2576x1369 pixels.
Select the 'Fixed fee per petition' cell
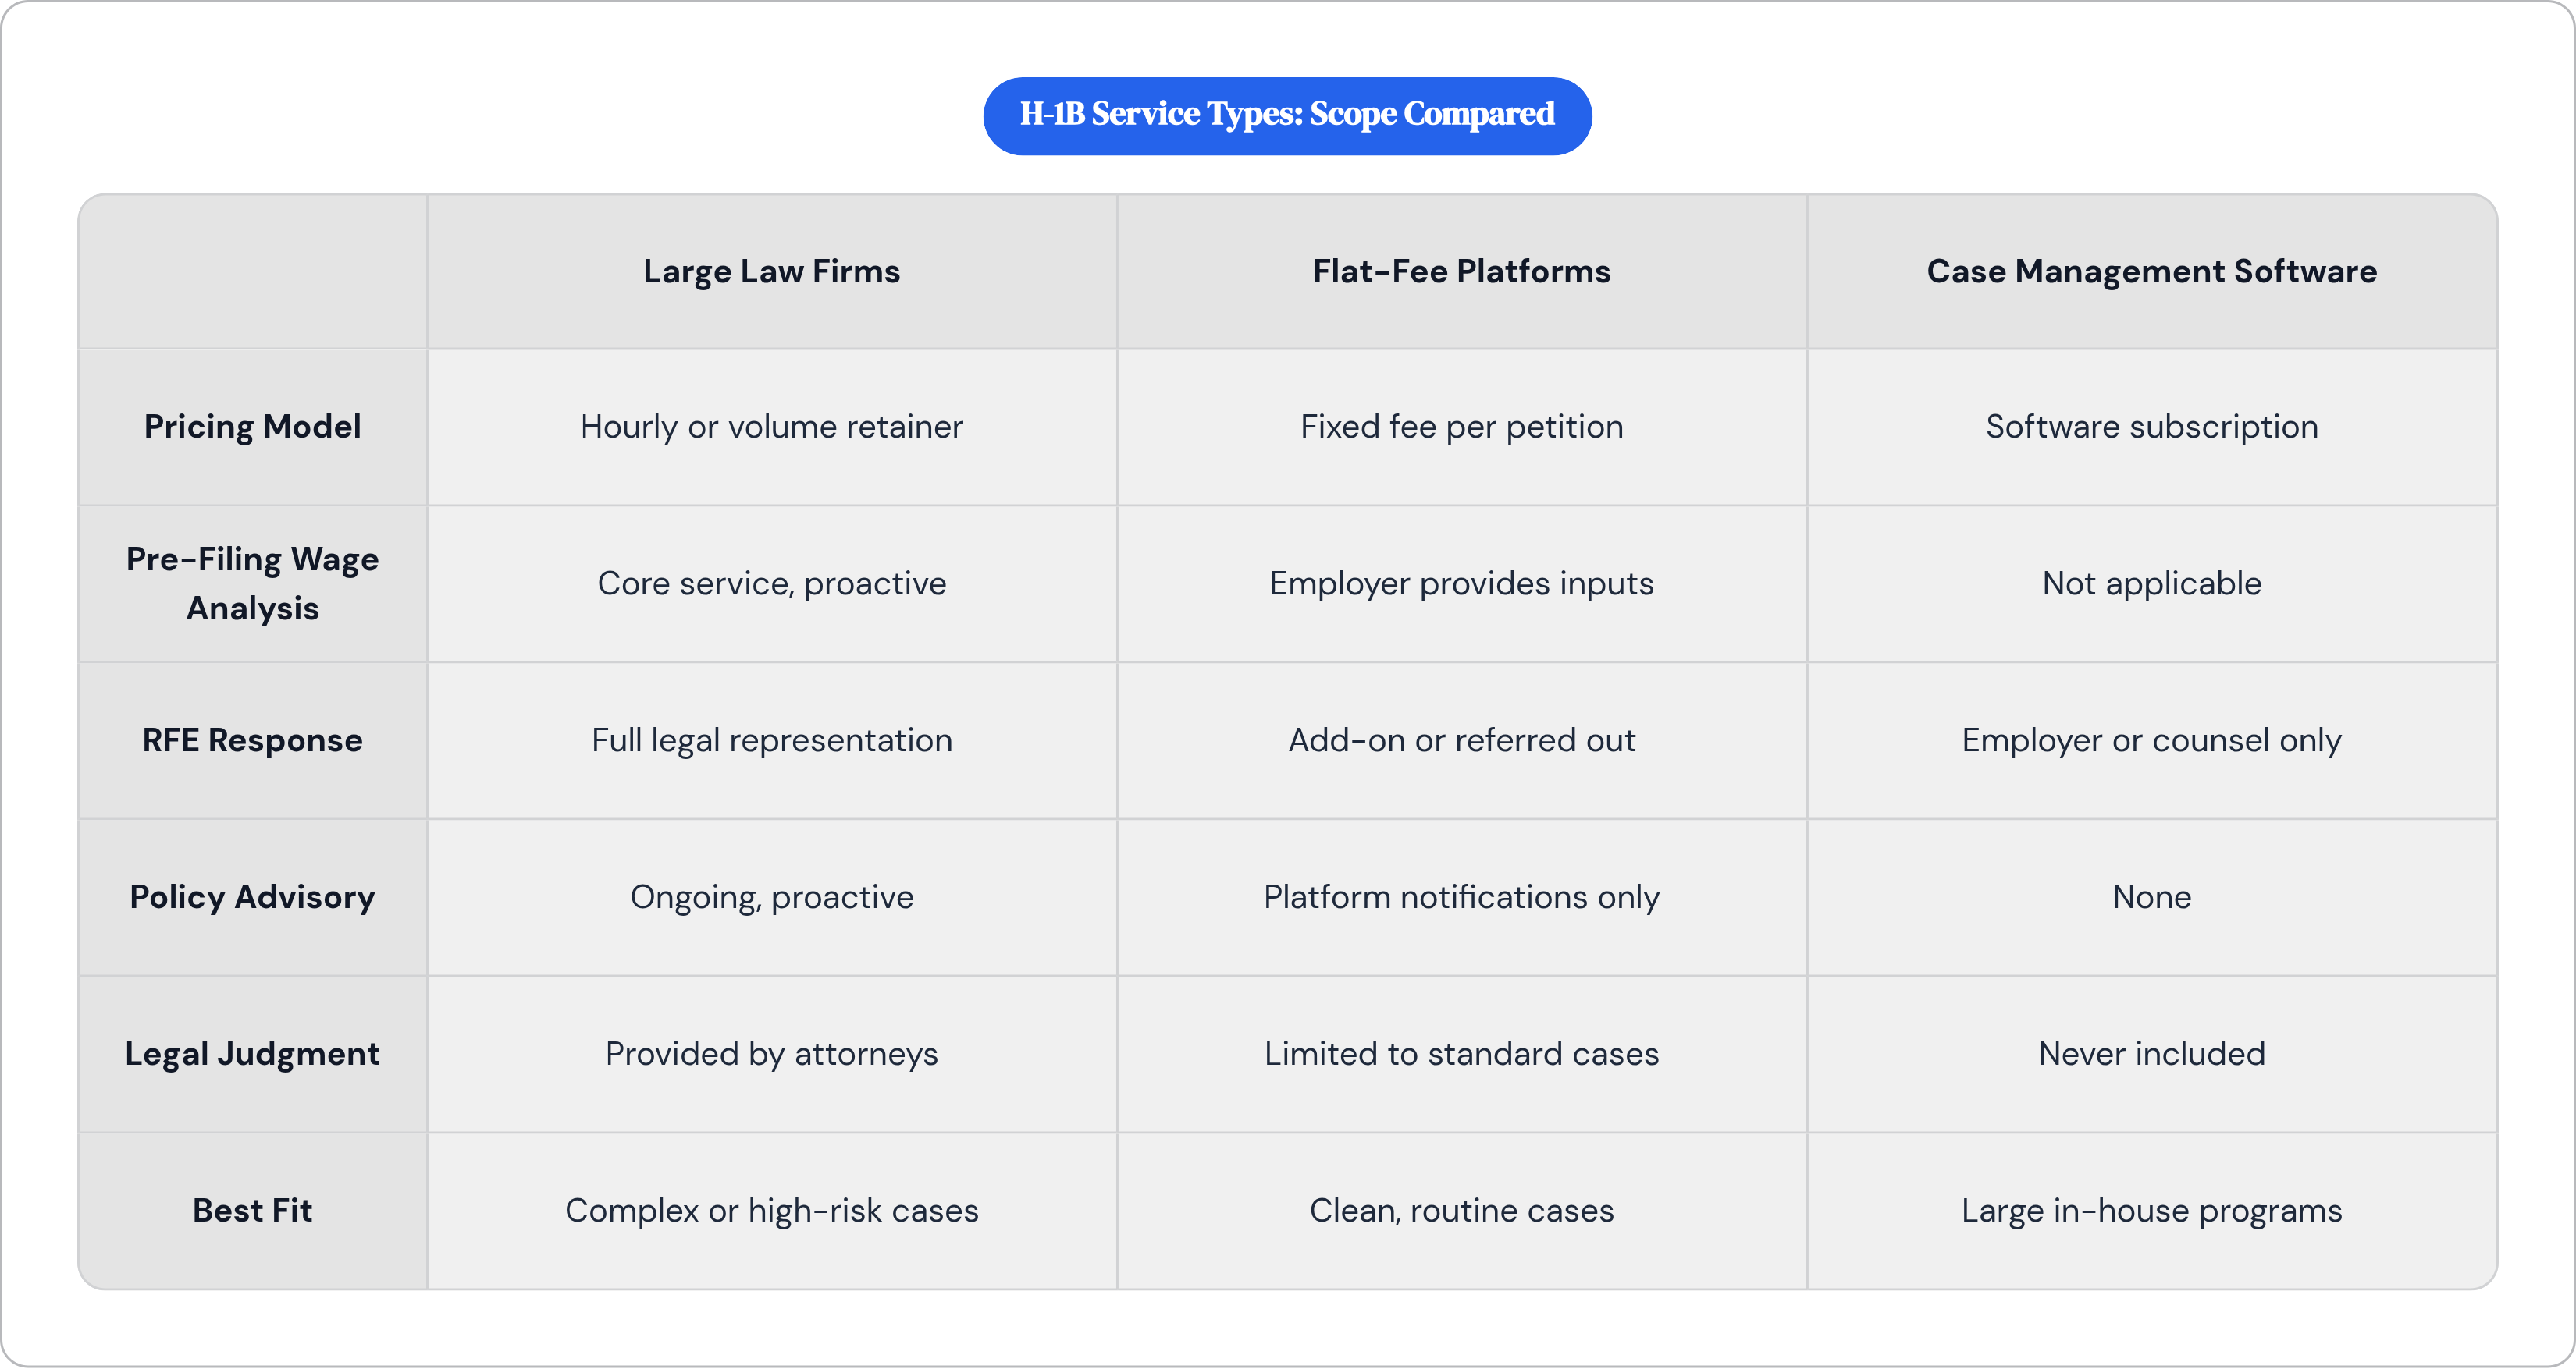tap(1462, 427)
